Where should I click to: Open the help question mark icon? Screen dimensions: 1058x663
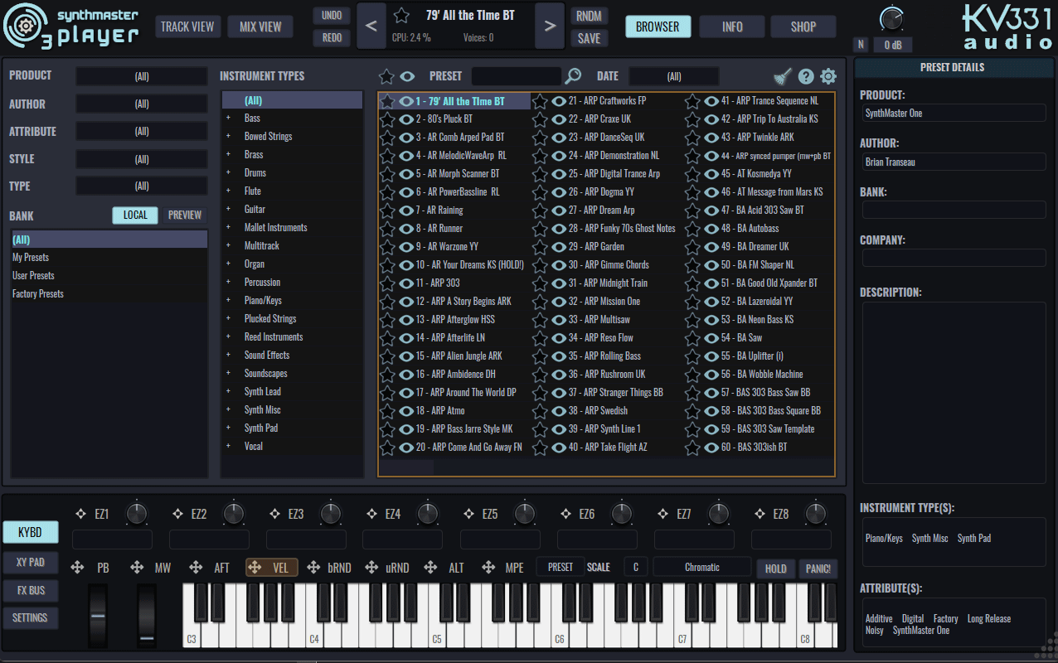point(806,76)
